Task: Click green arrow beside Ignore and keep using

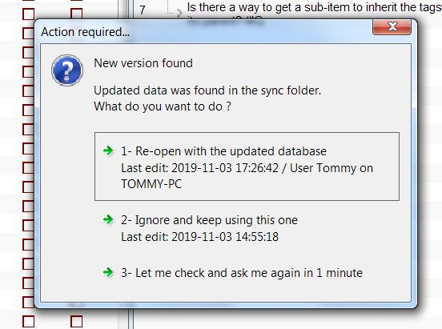Action: click(108, 219)
